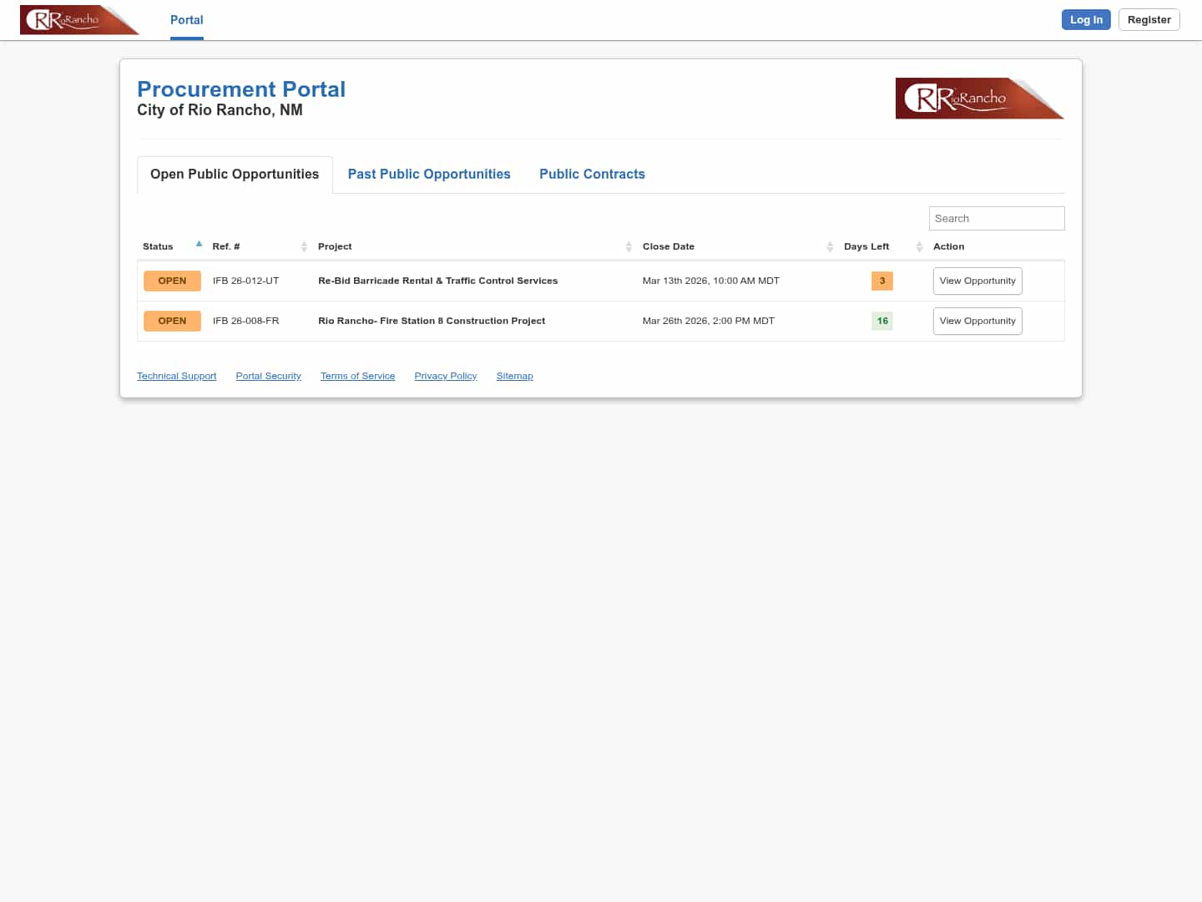Switch to the Past Public Opportunities tab
The height and width of the screenshot is (902, 1202).
[429, 174]
